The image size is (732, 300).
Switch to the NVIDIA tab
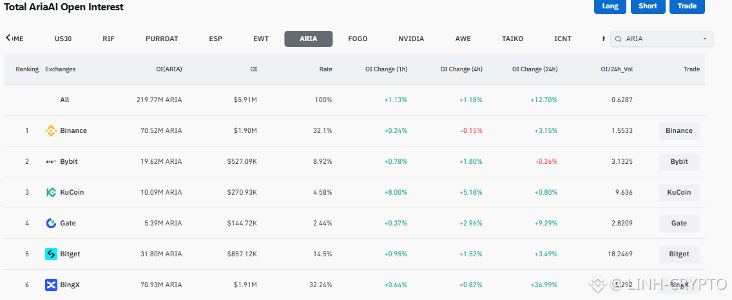[411, 39]
